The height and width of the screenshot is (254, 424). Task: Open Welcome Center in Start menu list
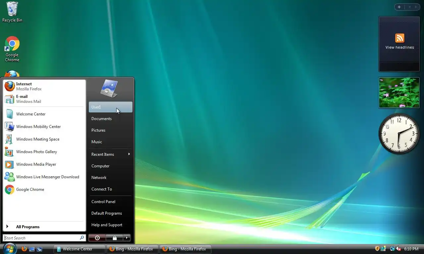tap(44, 114)
